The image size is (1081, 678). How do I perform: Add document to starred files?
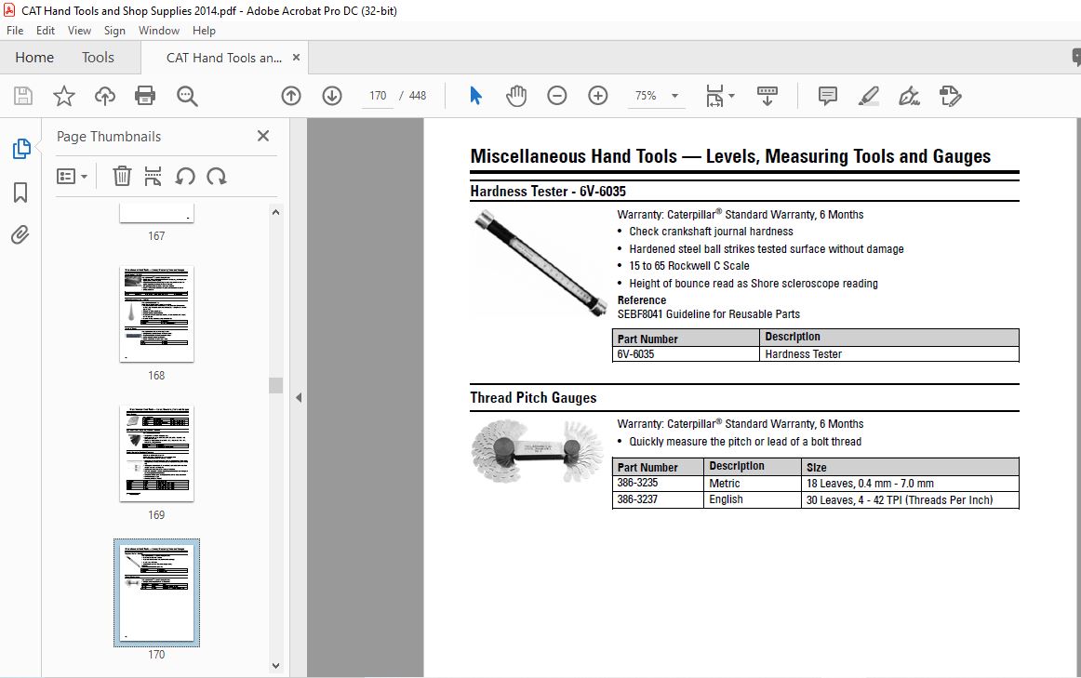click(x=64, y=96)
